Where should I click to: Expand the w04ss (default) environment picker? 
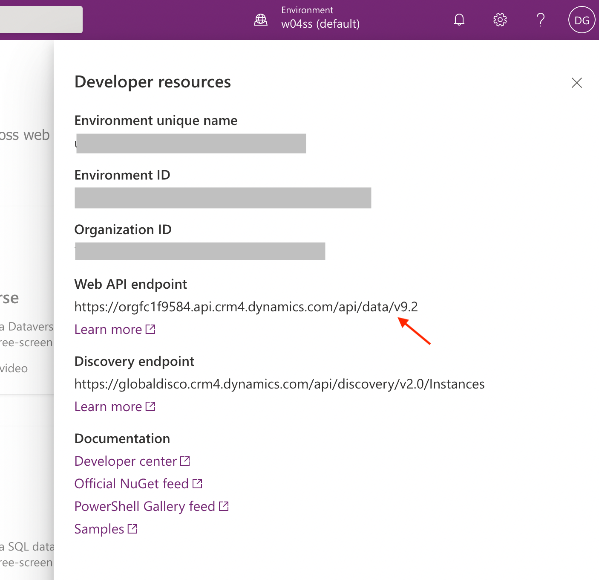click(x=320, y=24)
